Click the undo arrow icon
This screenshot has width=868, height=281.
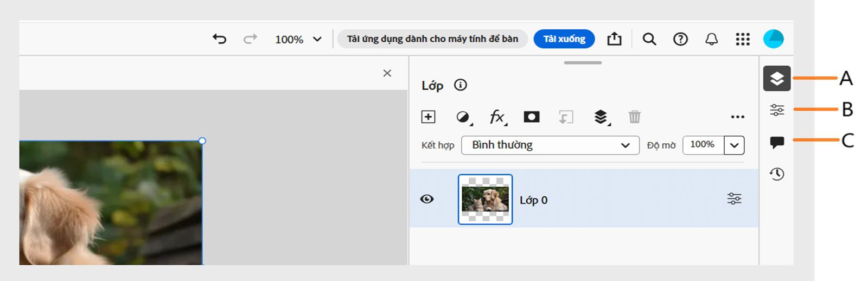coord(219,39)
